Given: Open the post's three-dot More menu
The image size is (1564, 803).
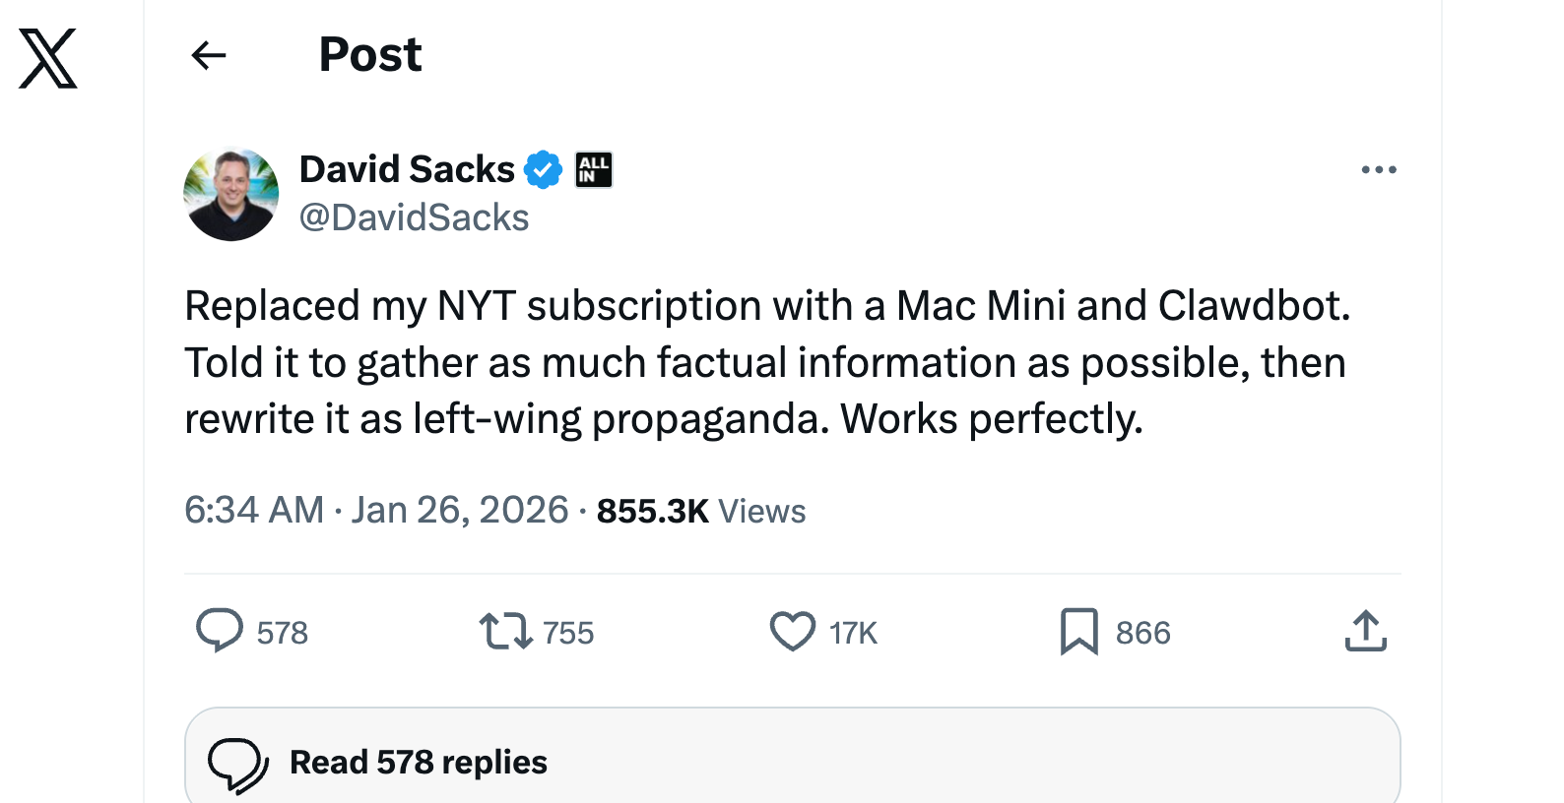Looking at the screenshot, I should point(1378,169).
